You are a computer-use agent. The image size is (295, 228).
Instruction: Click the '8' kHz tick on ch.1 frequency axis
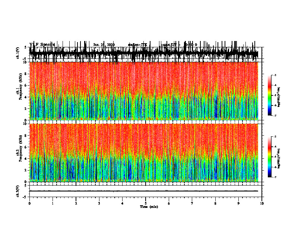tap(26, 74)
